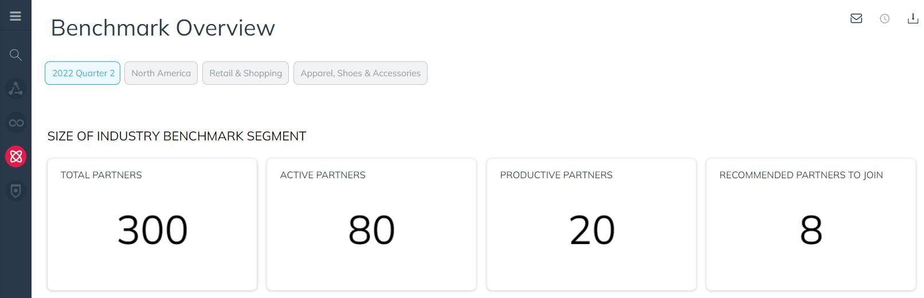Click the Benchmark Overview heading
Viewport: 924px width, 298px height.
pos(163,28)
